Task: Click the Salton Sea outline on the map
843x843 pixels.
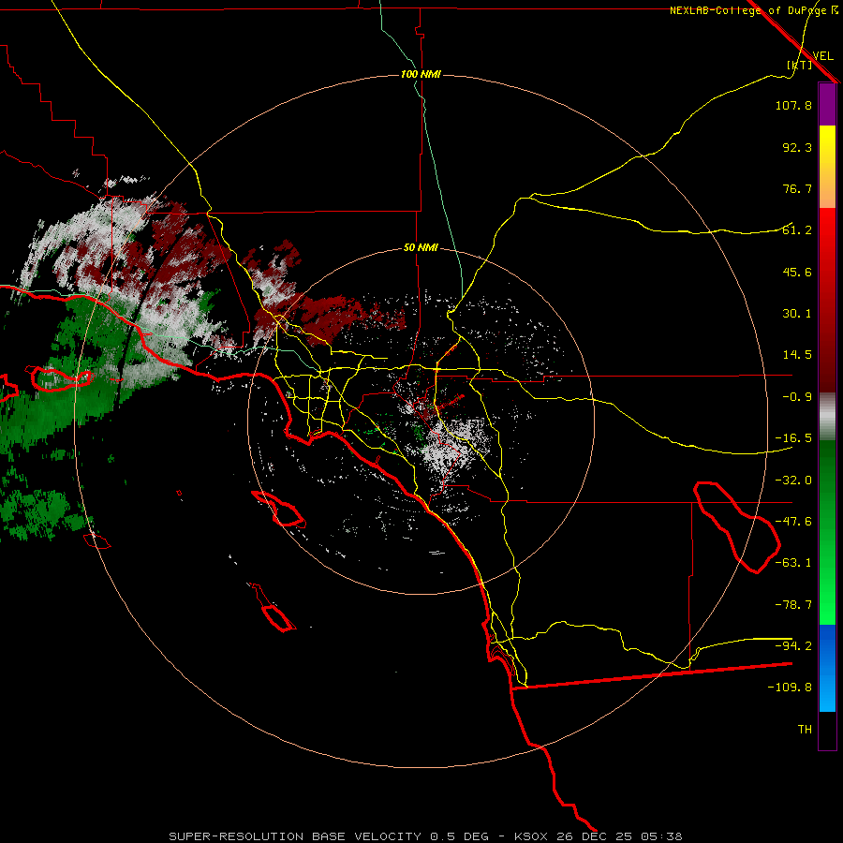Action: coord(736,526)
